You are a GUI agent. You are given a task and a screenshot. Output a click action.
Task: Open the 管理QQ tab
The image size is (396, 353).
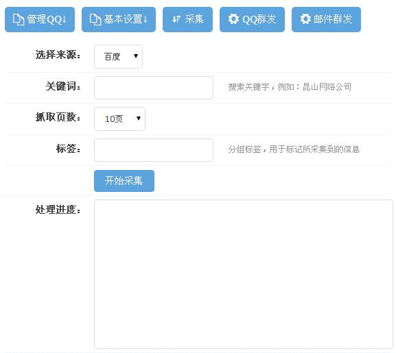[40, 20]
